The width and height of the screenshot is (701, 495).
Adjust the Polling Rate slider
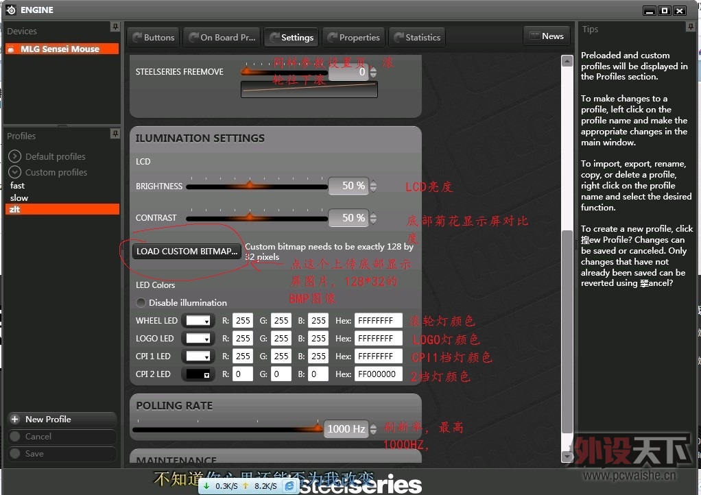tap(228, 429)
